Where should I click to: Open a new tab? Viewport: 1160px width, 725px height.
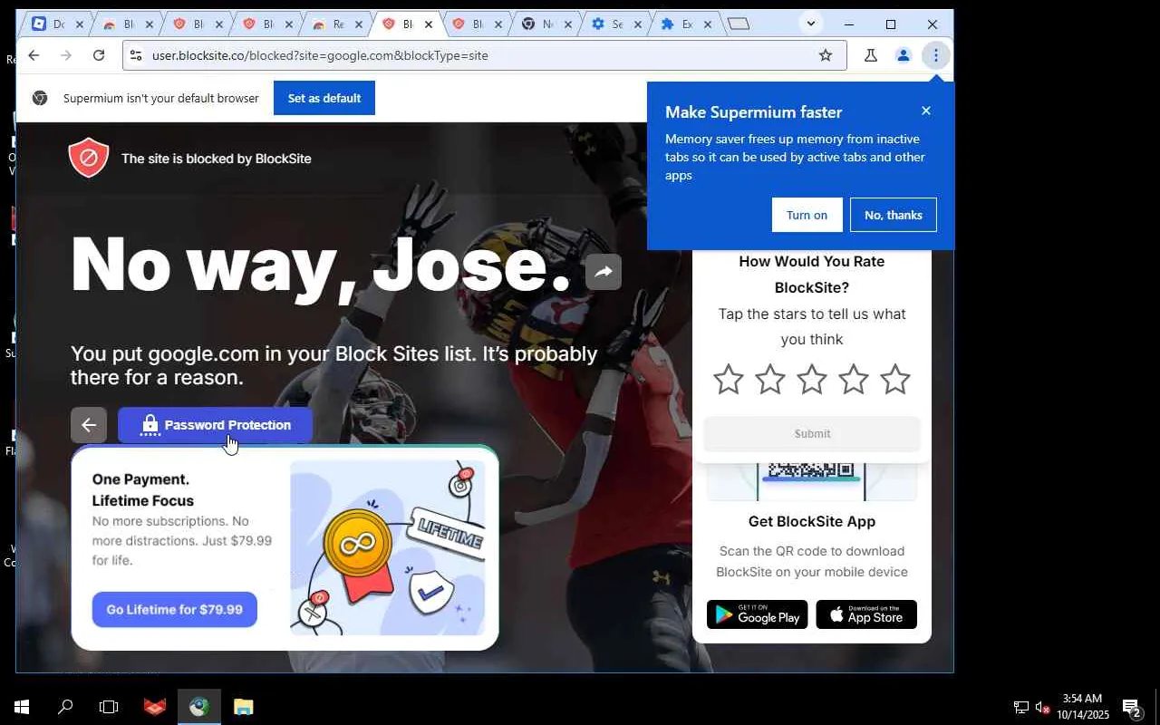pos(739,24)
